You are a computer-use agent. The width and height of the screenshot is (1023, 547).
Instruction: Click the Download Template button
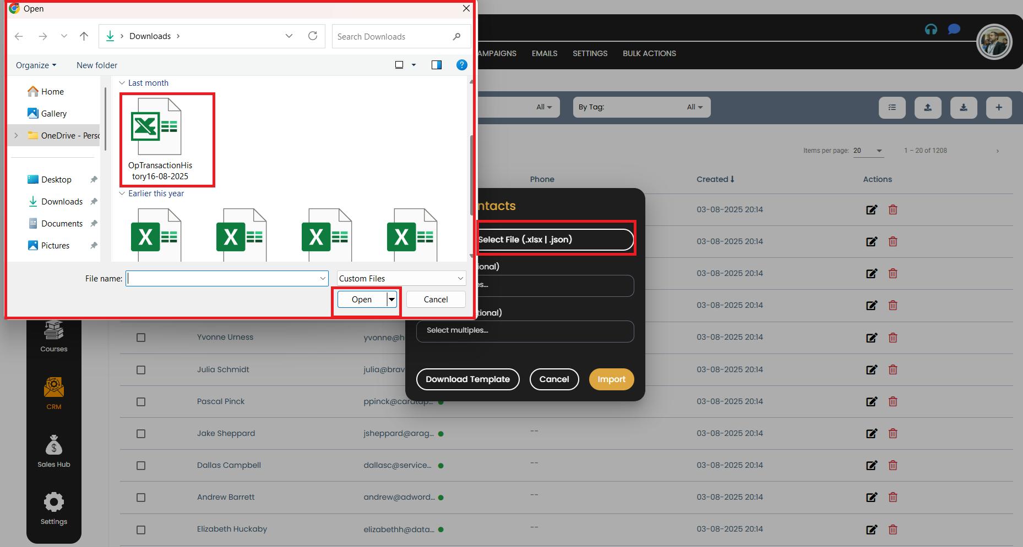pos(467,379)
